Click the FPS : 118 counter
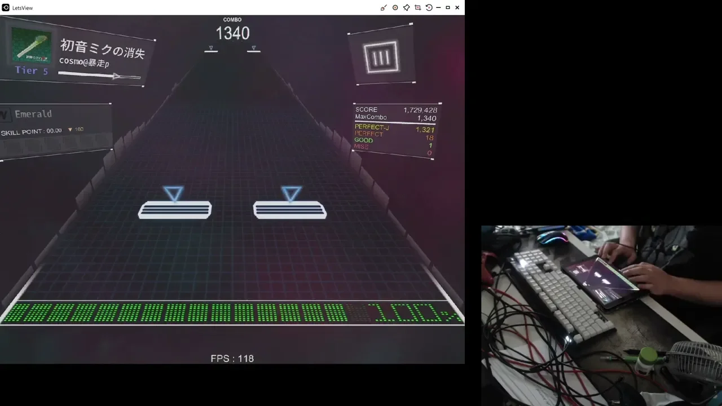Screen dimensions: 722x406 232,359
